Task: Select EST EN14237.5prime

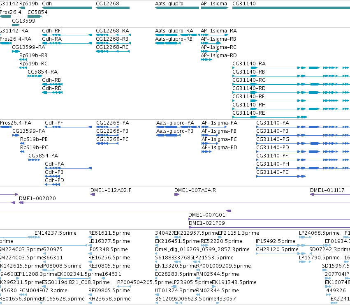Action: coord(56,233)
